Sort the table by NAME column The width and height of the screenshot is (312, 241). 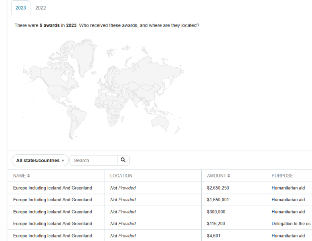(22, 176)
